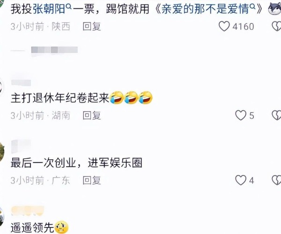Tap broken heart on the 湖南 comment
Screen dimensions: 281x234
coord(276,115)
